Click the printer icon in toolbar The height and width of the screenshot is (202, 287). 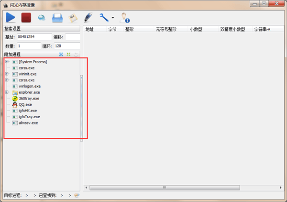(57, 18)
